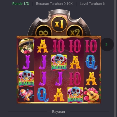
Task: Click the x1 multiplier chamber
Action: click(x=59, y=24)
